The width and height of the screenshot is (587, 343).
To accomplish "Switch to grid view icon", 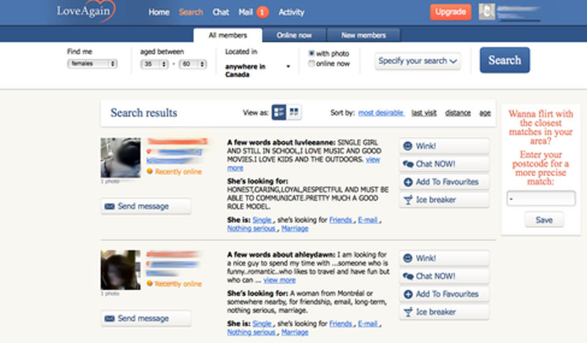I will (295, 112).
